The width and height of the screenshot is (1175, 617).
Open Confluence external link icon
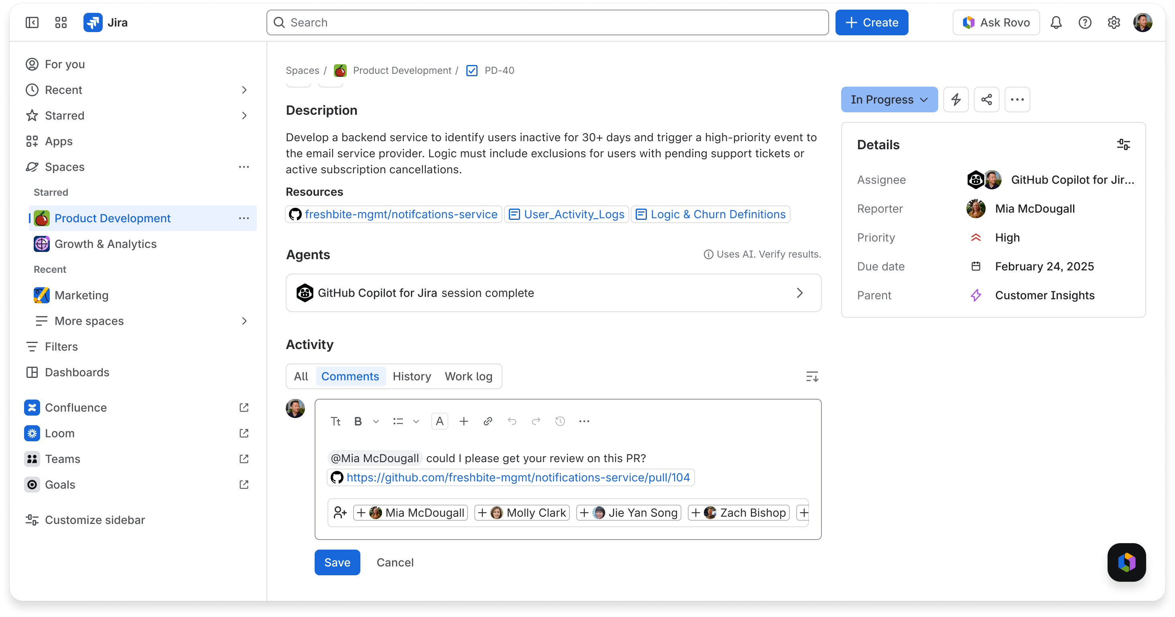(244, 407)
